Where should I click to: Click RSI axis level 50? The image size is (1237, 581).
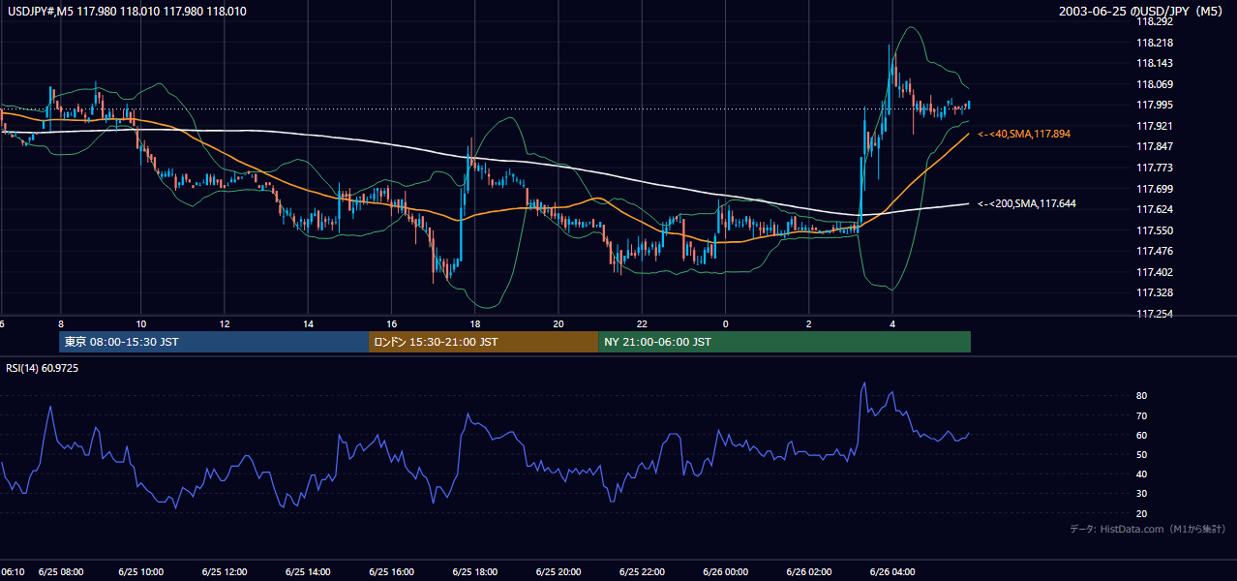[1142, 454]
